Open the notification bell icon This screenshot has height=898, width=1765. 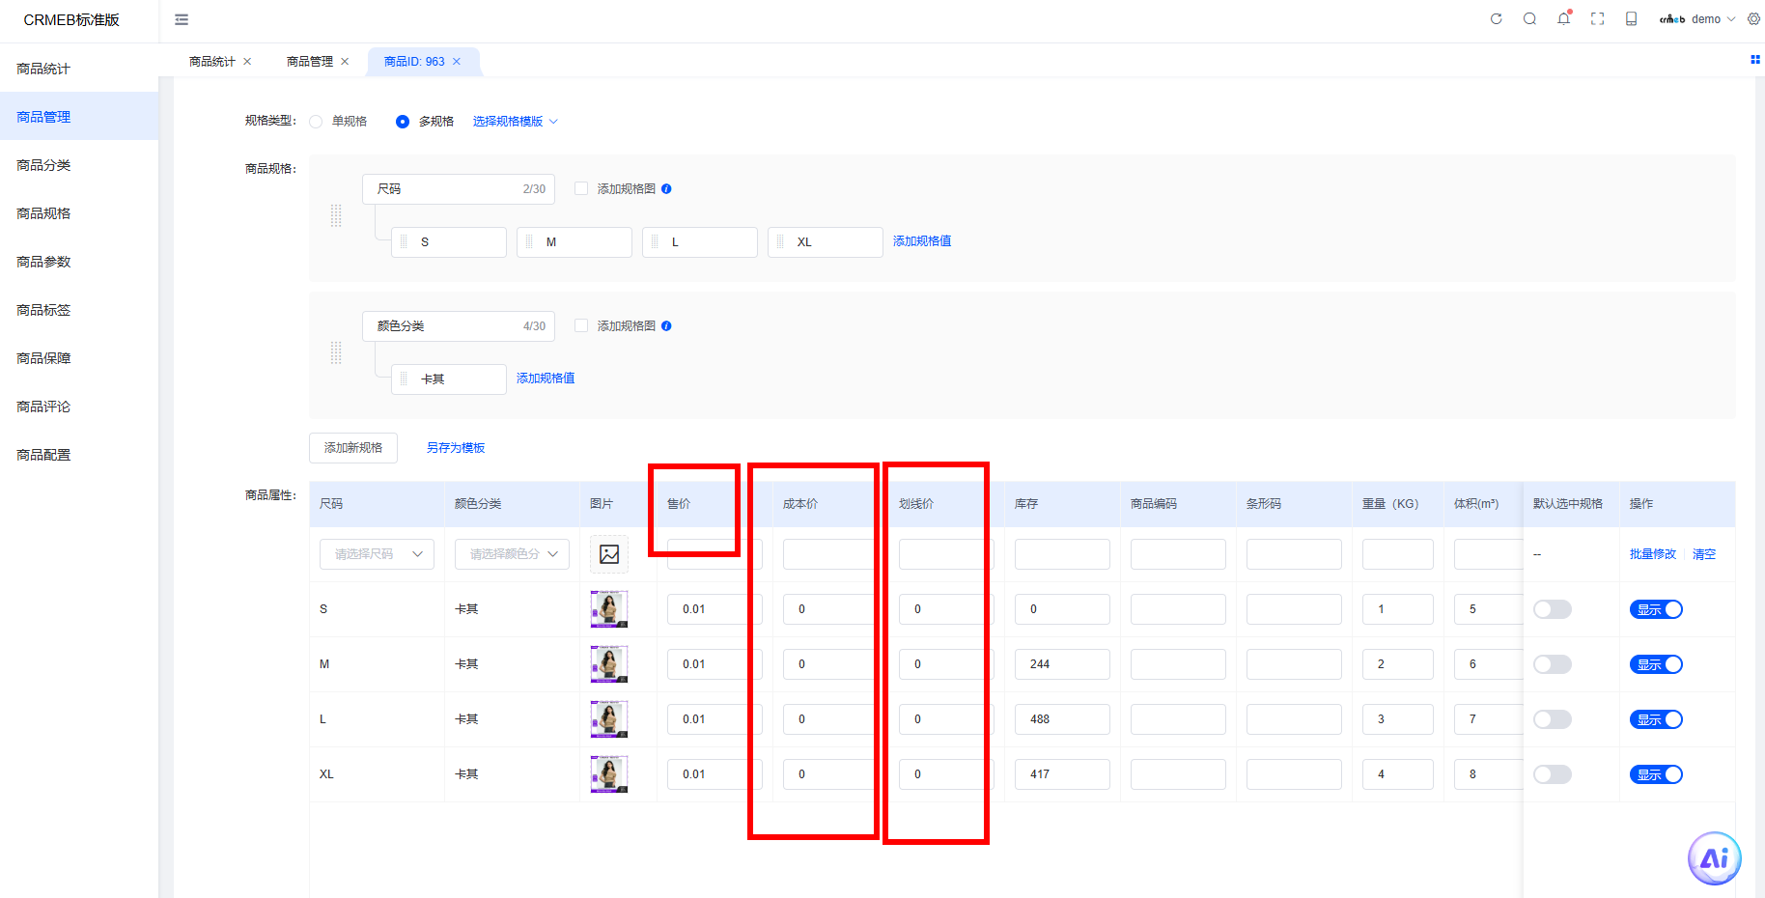(1564, 18)
